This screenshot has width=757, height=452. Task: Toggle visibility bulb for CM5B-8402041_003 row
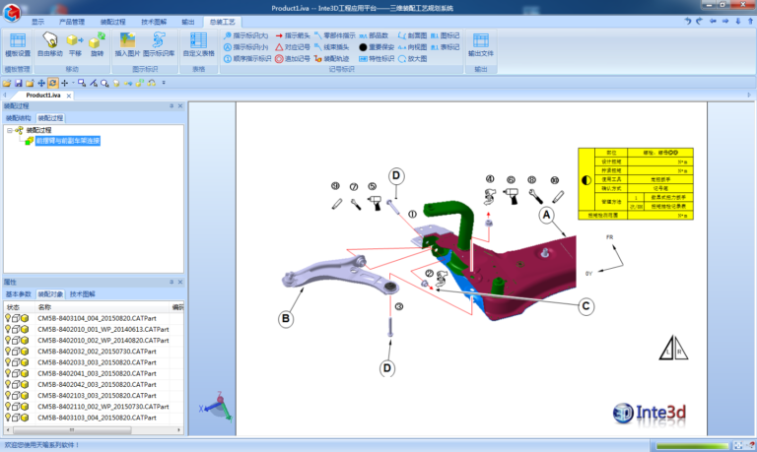tap(8, 373)
